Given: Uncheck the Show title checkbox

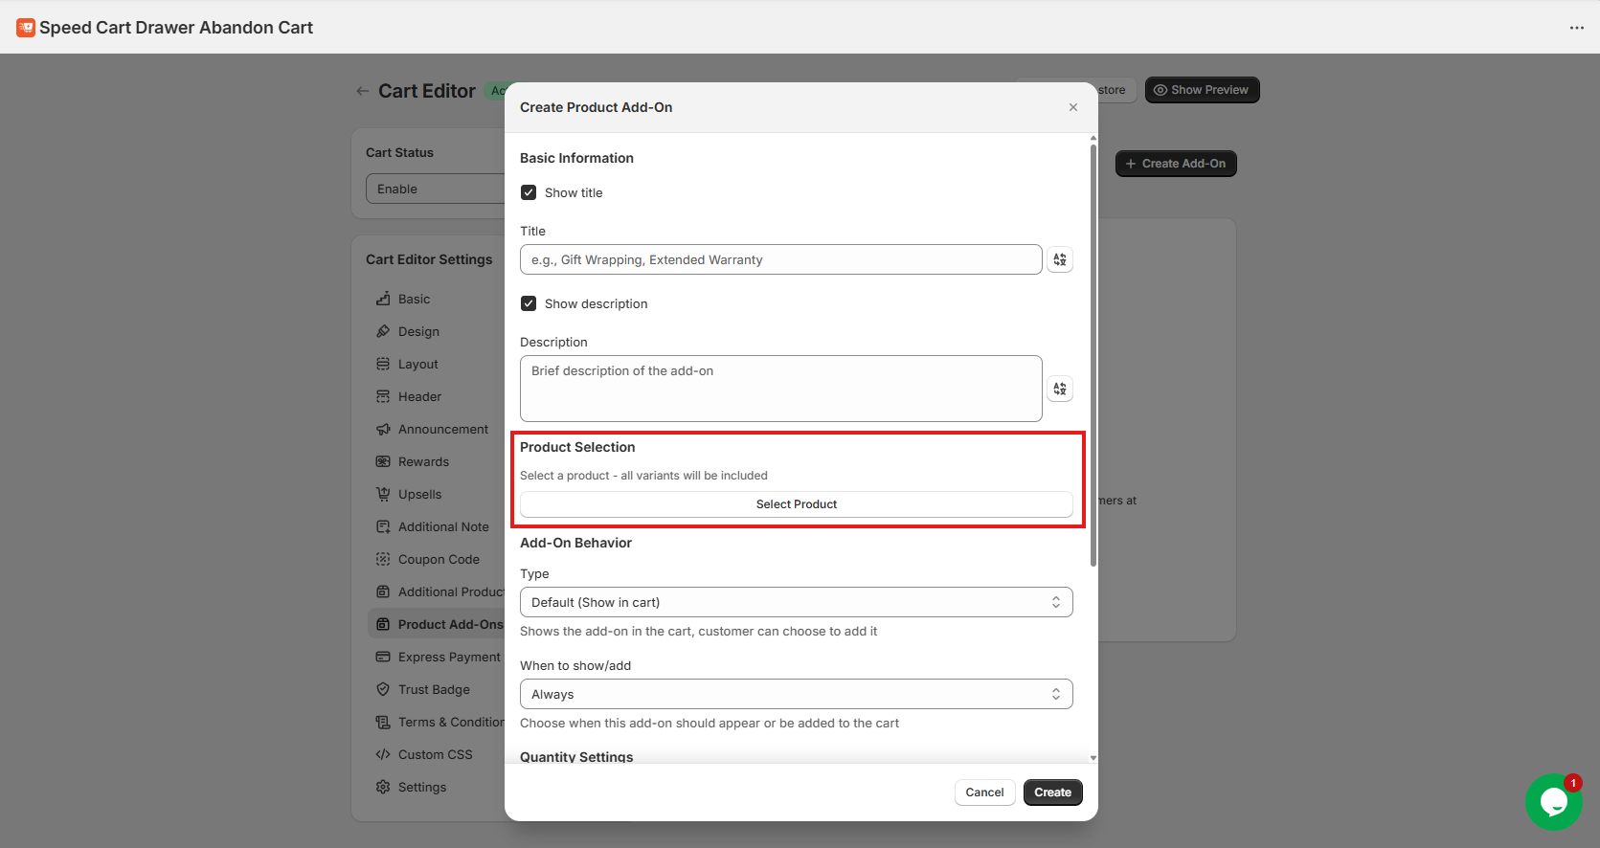Looking at the screenshot, I should [529, 192].
